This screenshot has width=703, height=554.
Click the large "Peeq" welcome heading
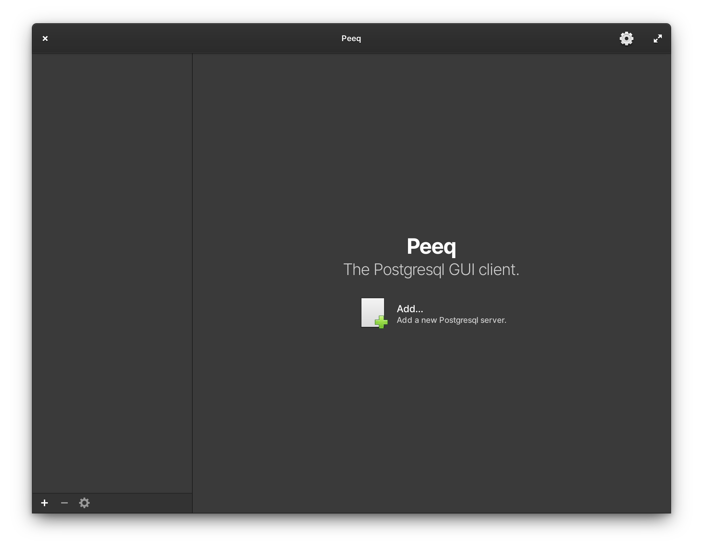point(431,246)
